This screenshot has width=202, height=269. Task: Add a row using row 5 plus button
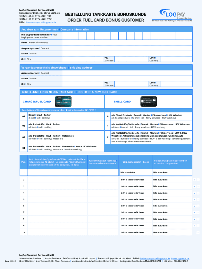(x=194, y=200)
